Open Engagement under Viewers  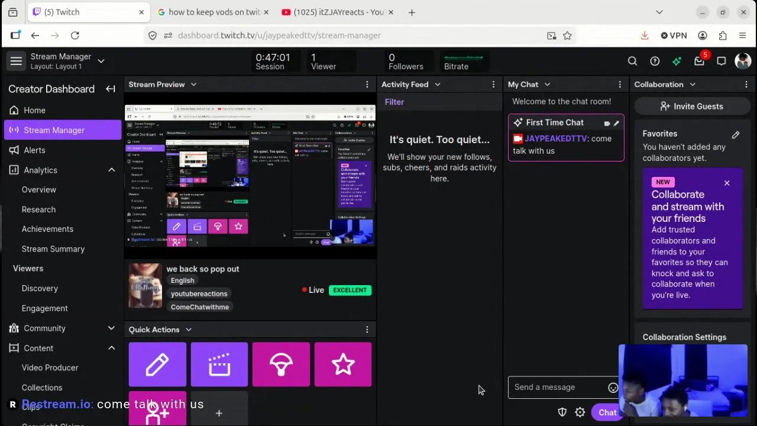[x=45, y=308]
